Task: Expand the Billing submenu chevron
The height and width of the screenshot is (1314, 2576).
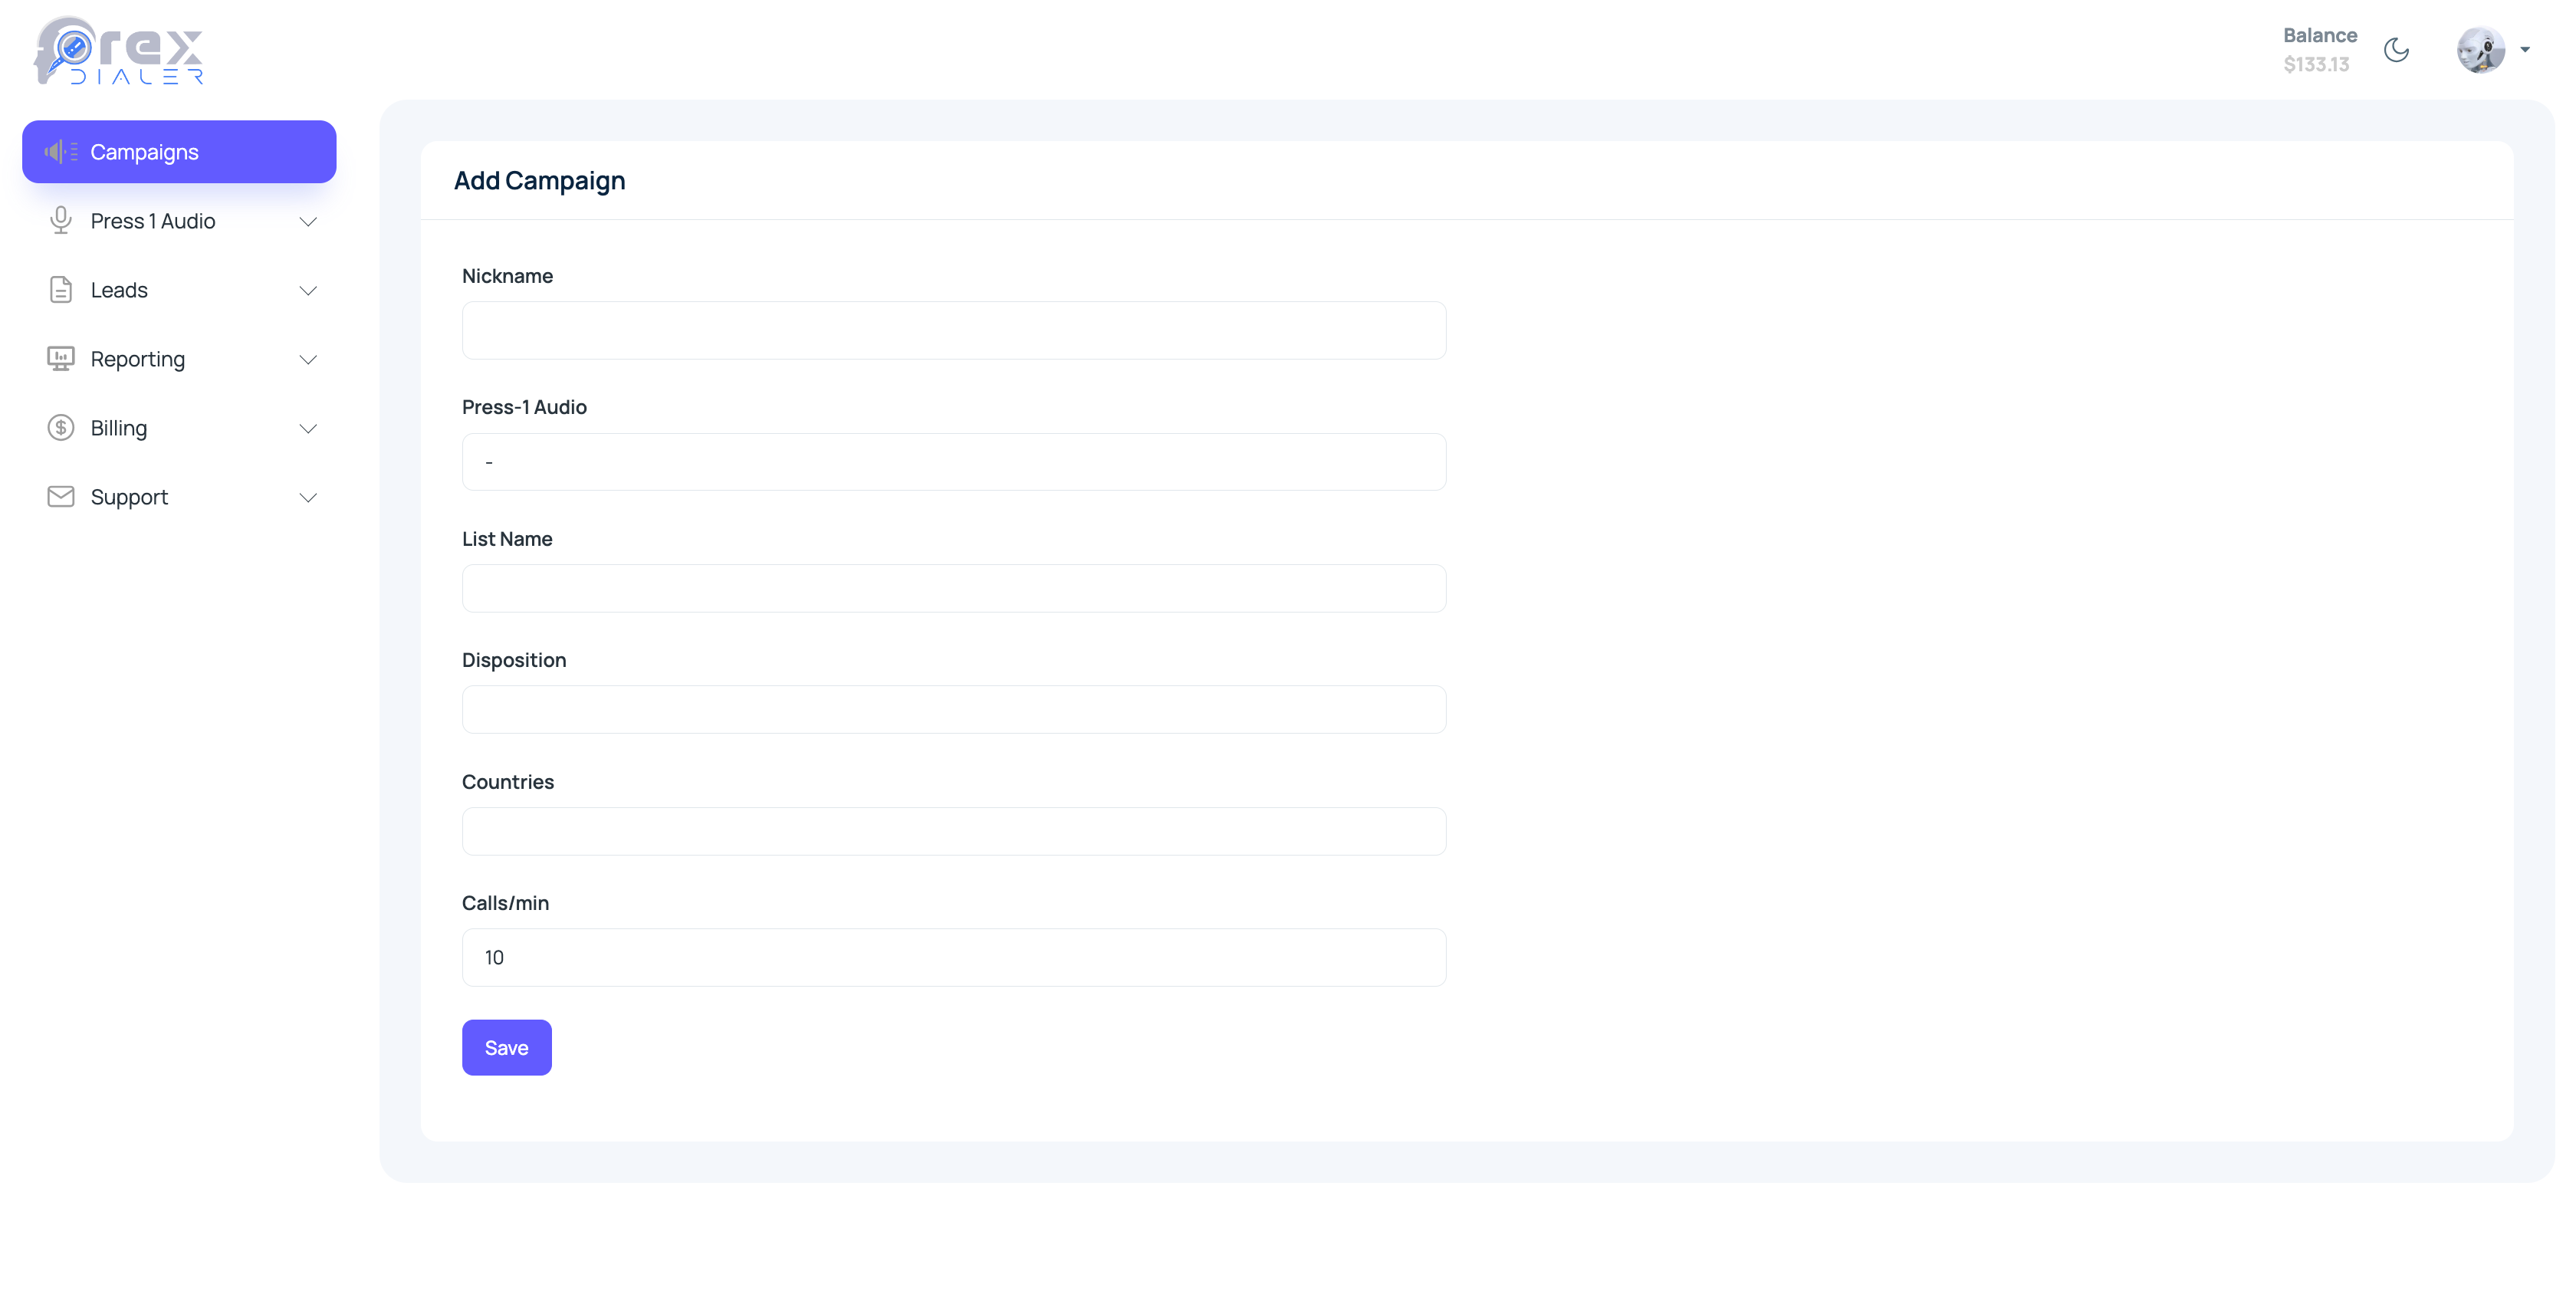Action: [308, 429]
